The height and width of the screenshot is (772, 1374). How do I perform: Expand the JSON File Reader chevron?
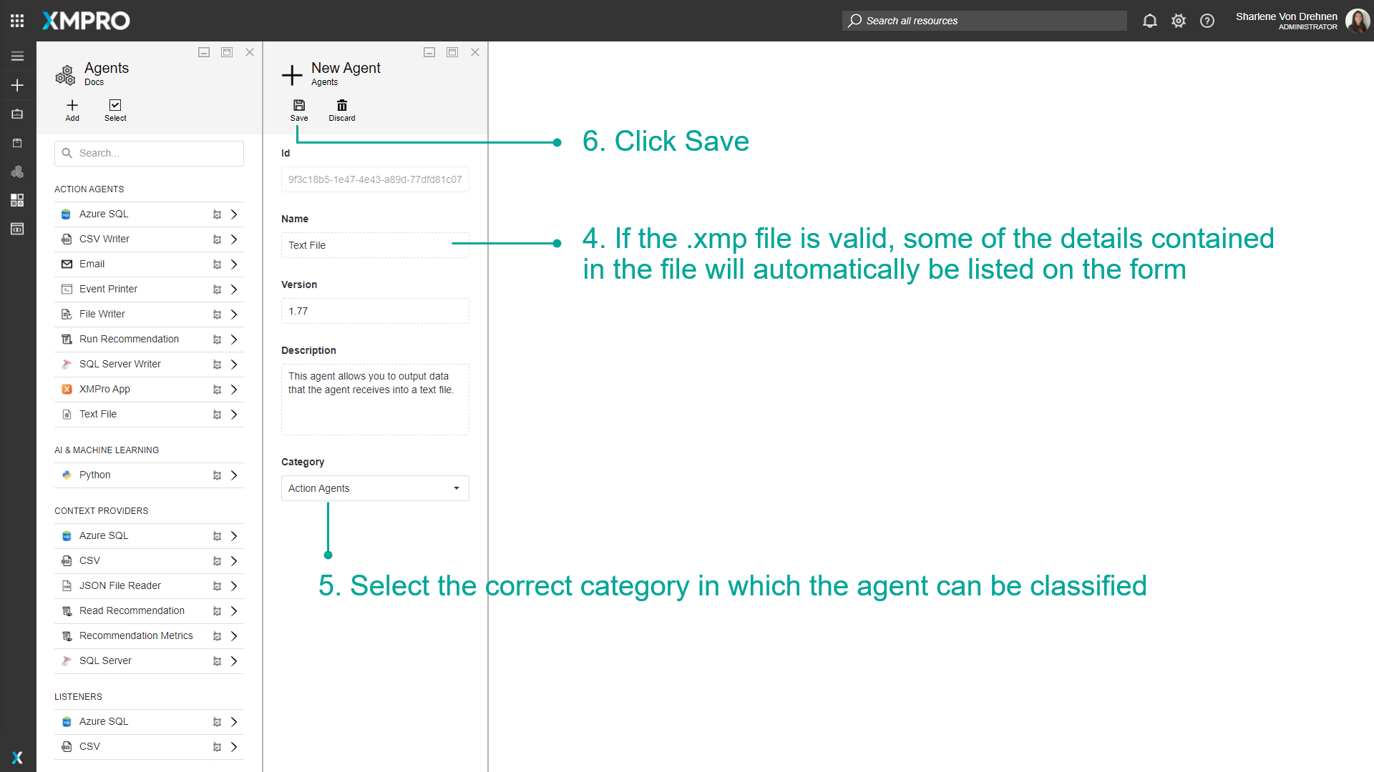point(234,586)
